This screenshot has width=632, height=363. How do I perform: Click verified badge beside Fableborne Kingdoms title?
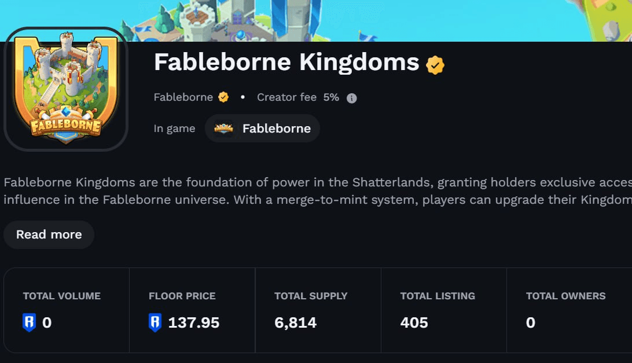[435, 65]
